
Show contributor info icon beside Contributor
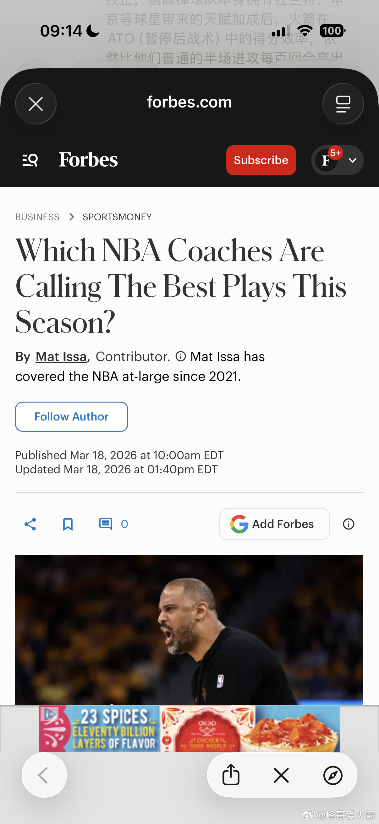[x=181, y=356]
